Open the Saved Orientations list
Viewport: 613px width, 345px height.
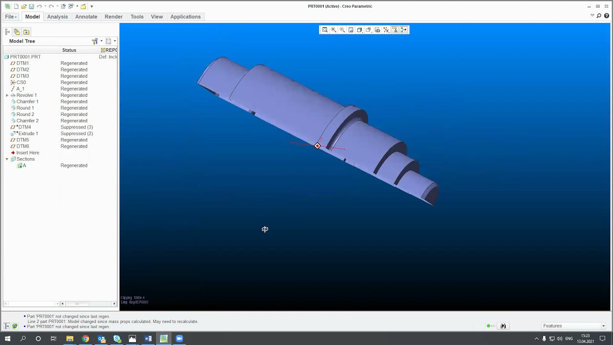click(x=368, y=30)
